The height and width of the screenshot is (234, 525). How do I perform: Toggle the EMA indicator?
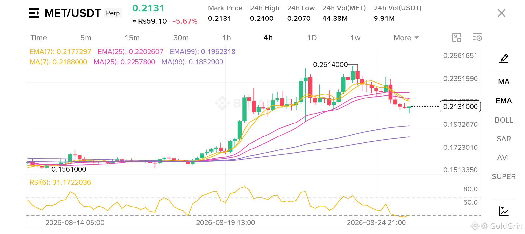[x=504, y=101]
